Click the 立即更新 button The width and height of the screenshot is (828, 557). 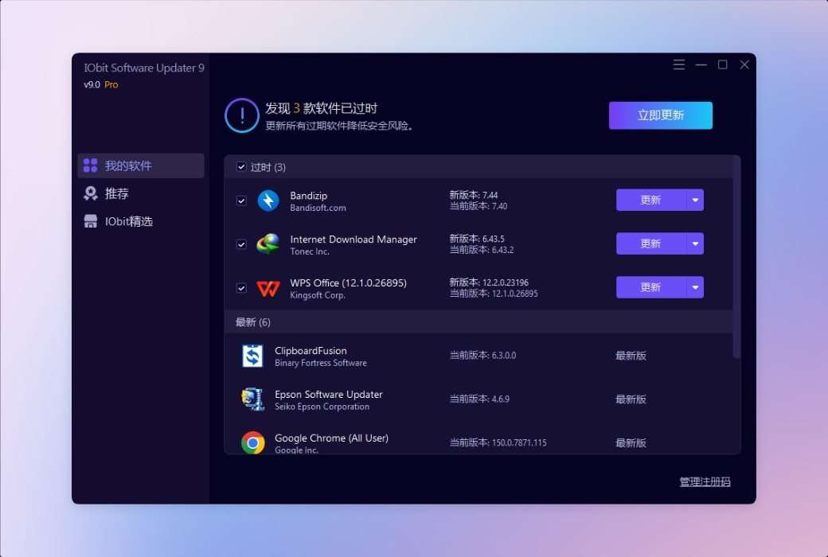(x=661, y=115)
